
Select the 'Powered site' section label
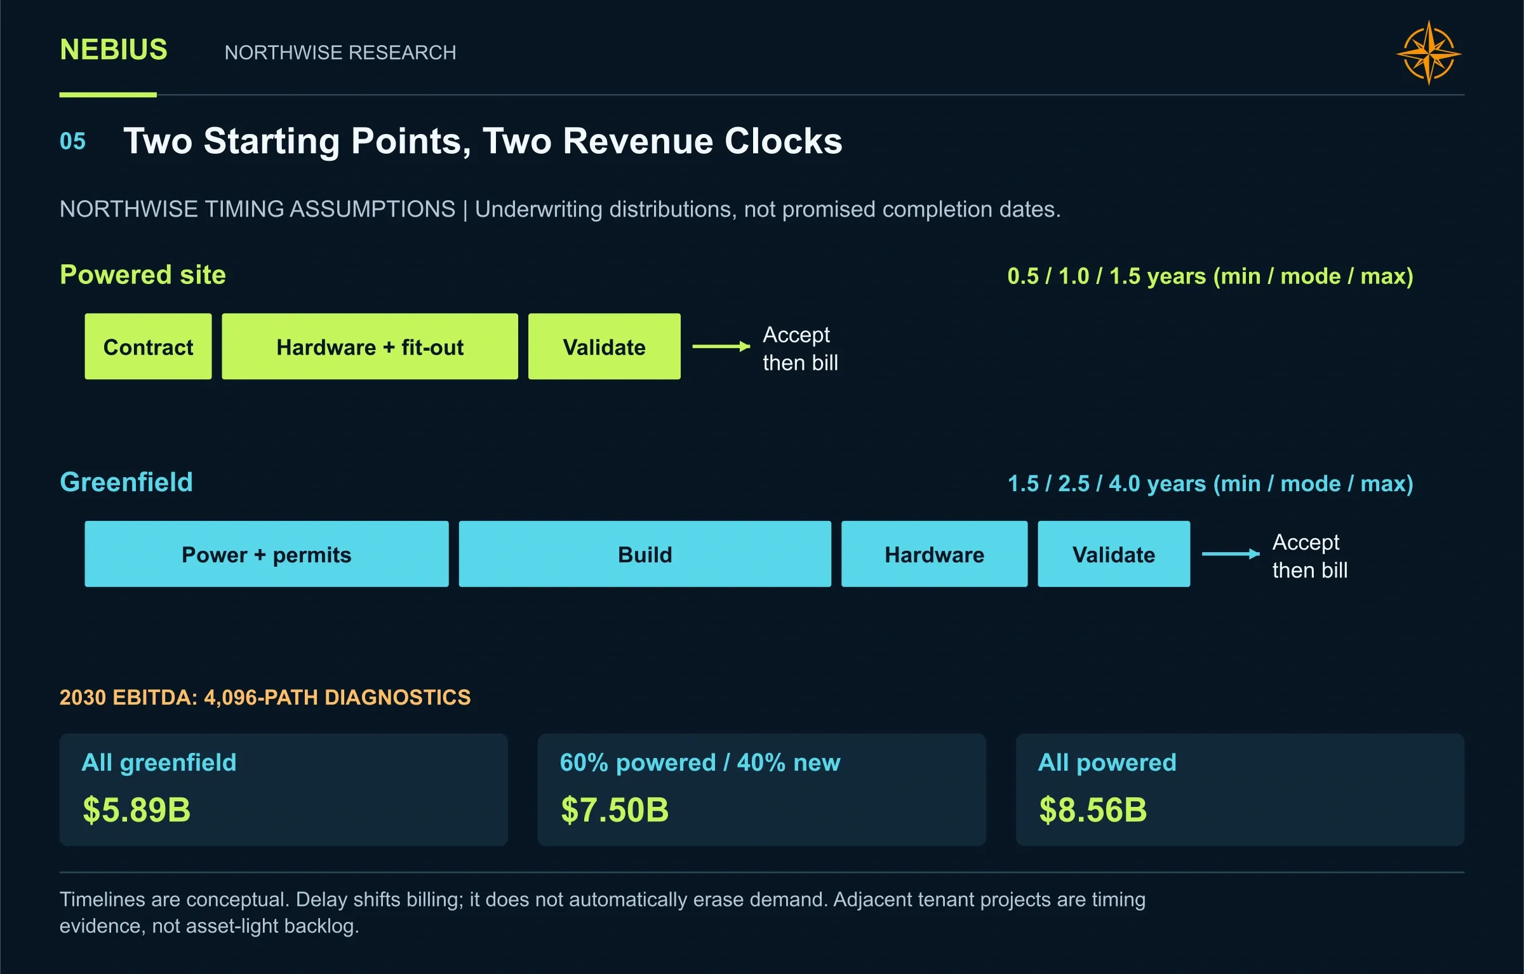(143, 274)
